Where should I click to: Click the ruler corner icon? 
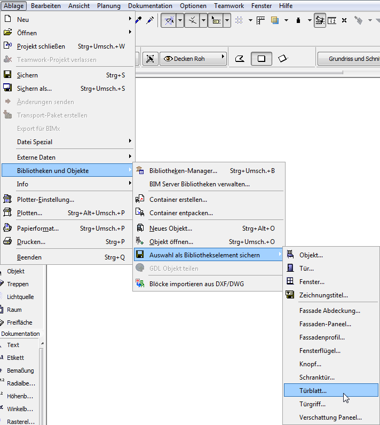260,20
